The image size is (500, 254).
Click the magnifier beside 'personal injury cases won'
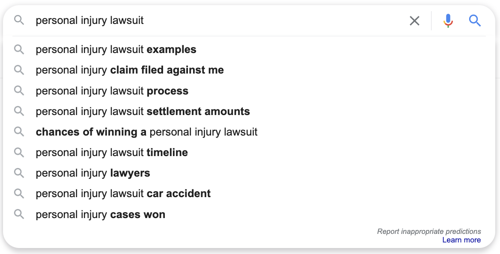(19, 214)
